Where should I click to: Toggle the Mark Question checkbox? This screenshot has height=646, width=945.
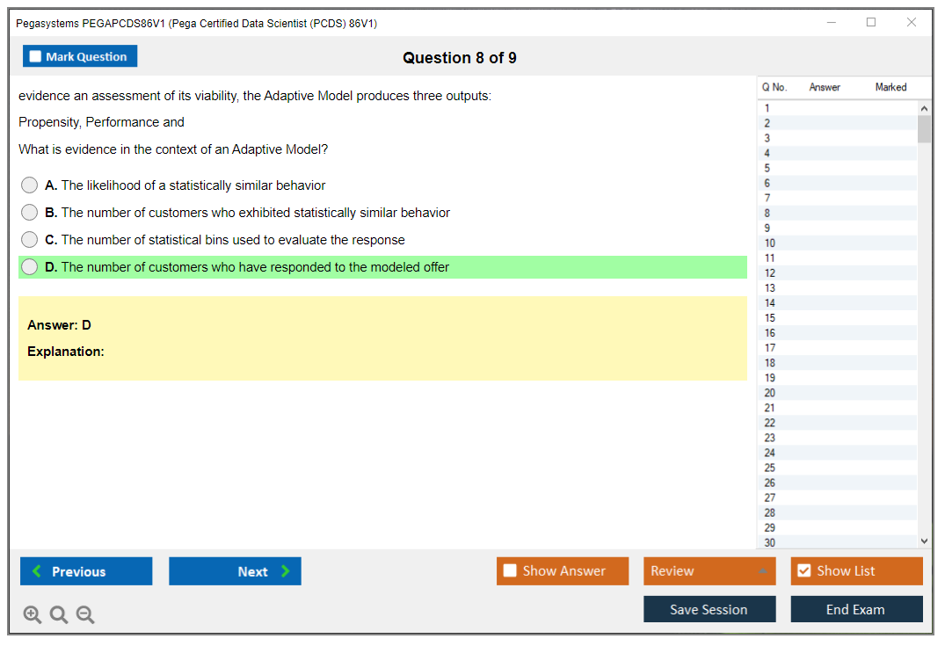coord(36,56)
